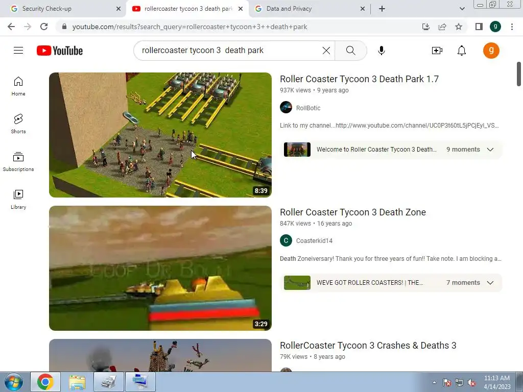This screenshot has width=523, height=392.
Task: Go back with browser back arrow
Action: (x=11, y=27)
